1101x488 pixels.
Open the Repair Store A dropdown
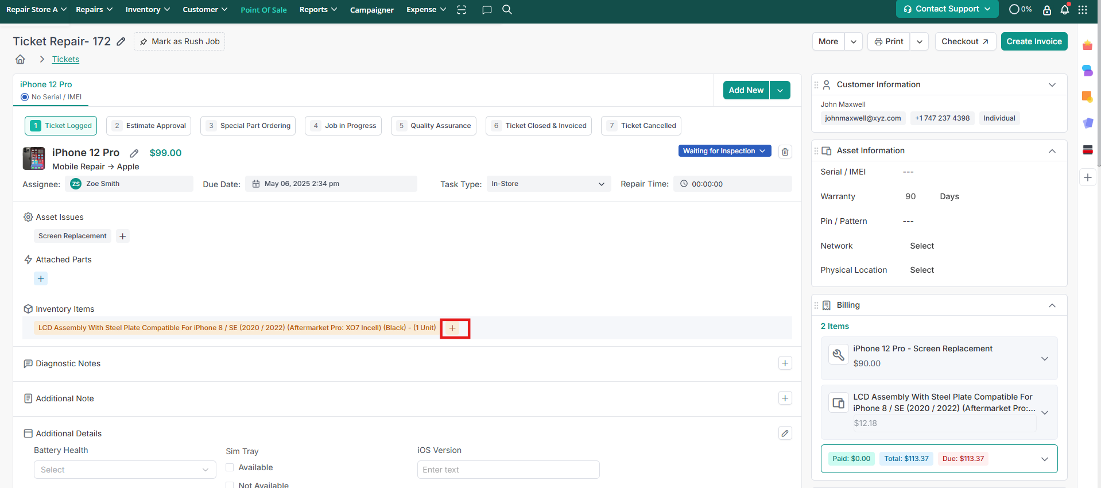pyautogui.click(x=36, y=10)
